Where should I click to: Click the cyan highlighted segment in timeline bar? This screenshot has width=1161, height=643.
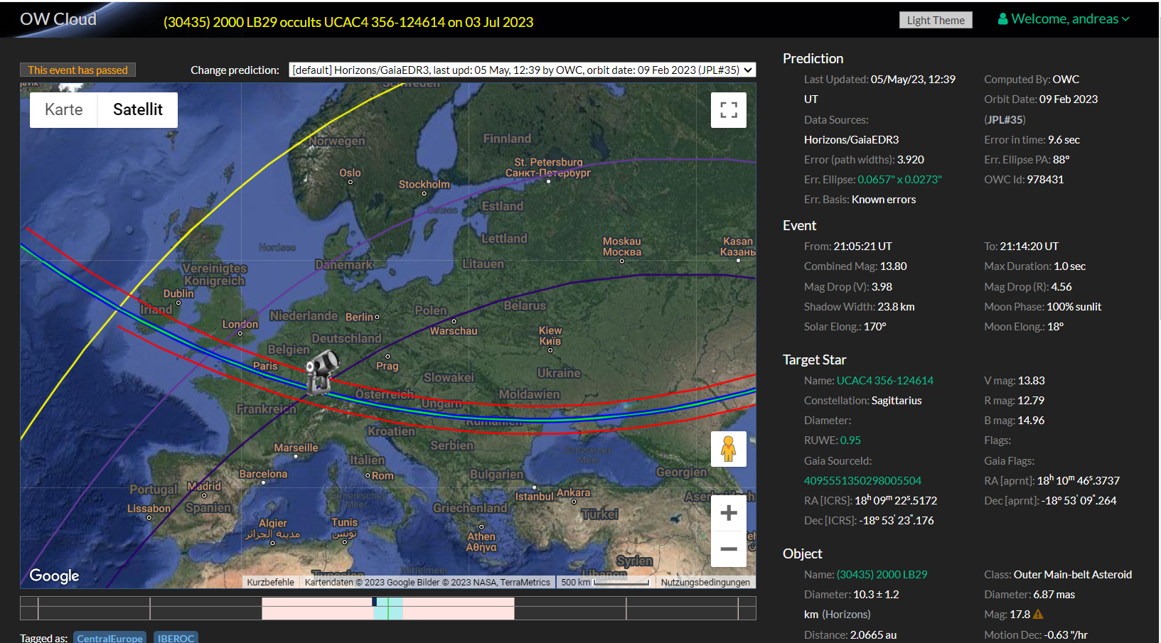click(x=388, y=608)
